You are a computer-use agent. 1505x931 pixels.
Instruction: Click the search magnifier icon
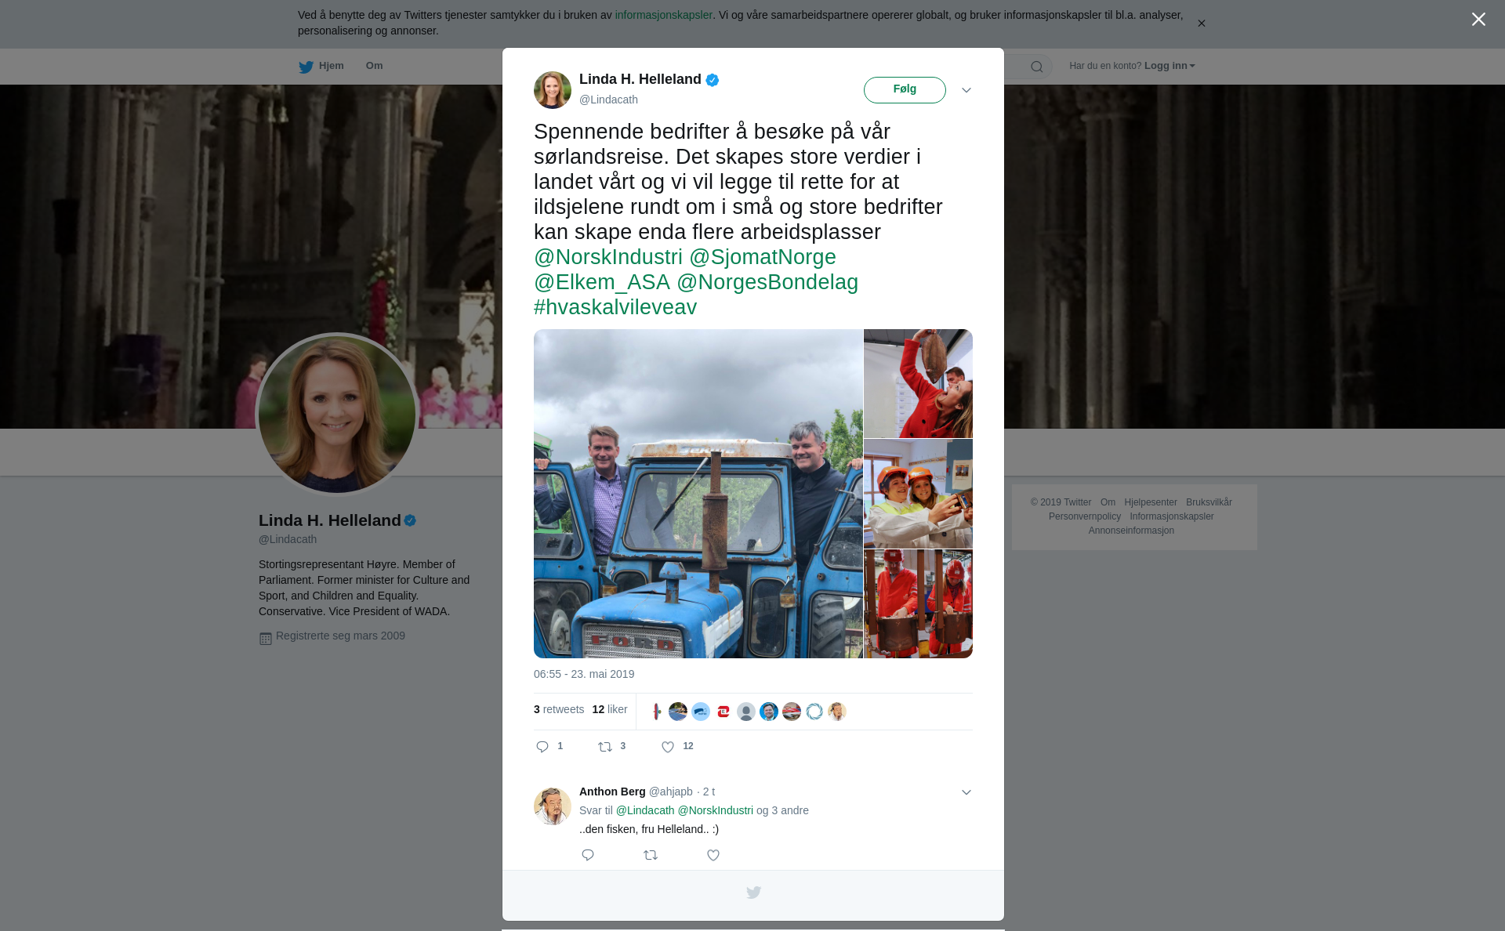[x=1037, y=67]
